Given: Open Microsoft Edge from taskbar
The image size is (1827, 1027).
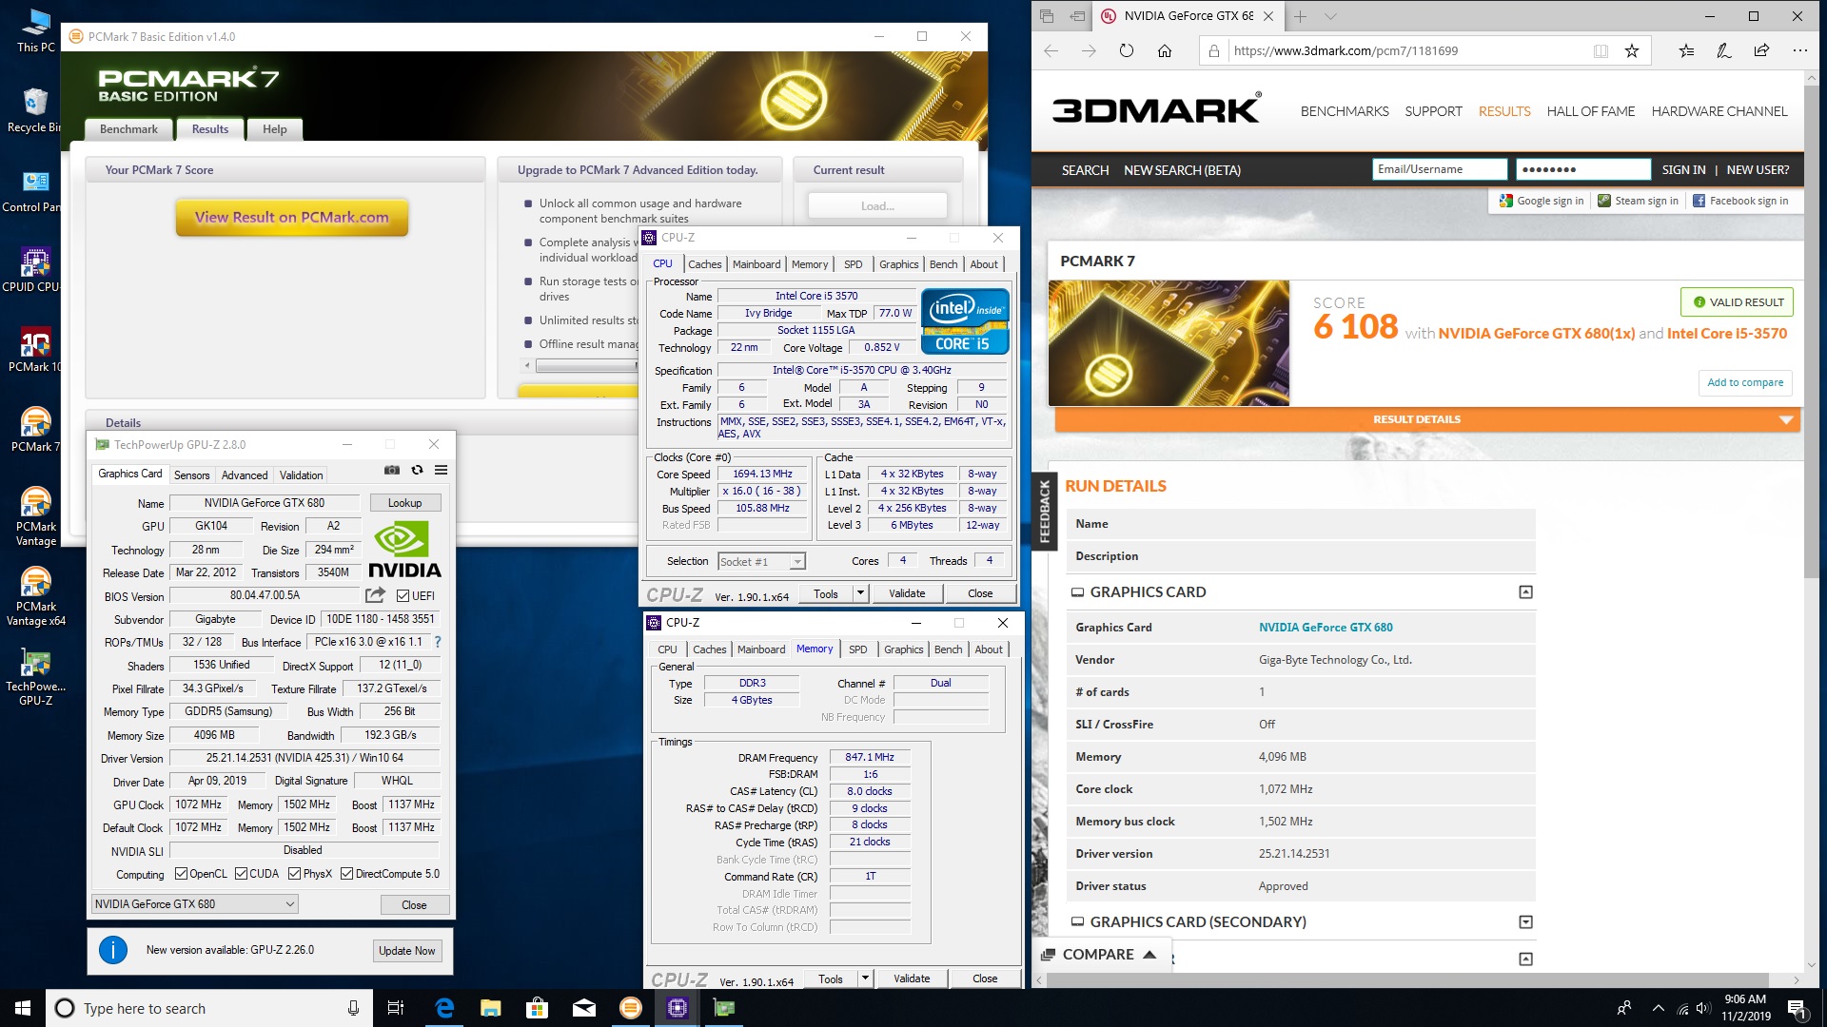Looking at the screenshot, I should pos(444,1008).
